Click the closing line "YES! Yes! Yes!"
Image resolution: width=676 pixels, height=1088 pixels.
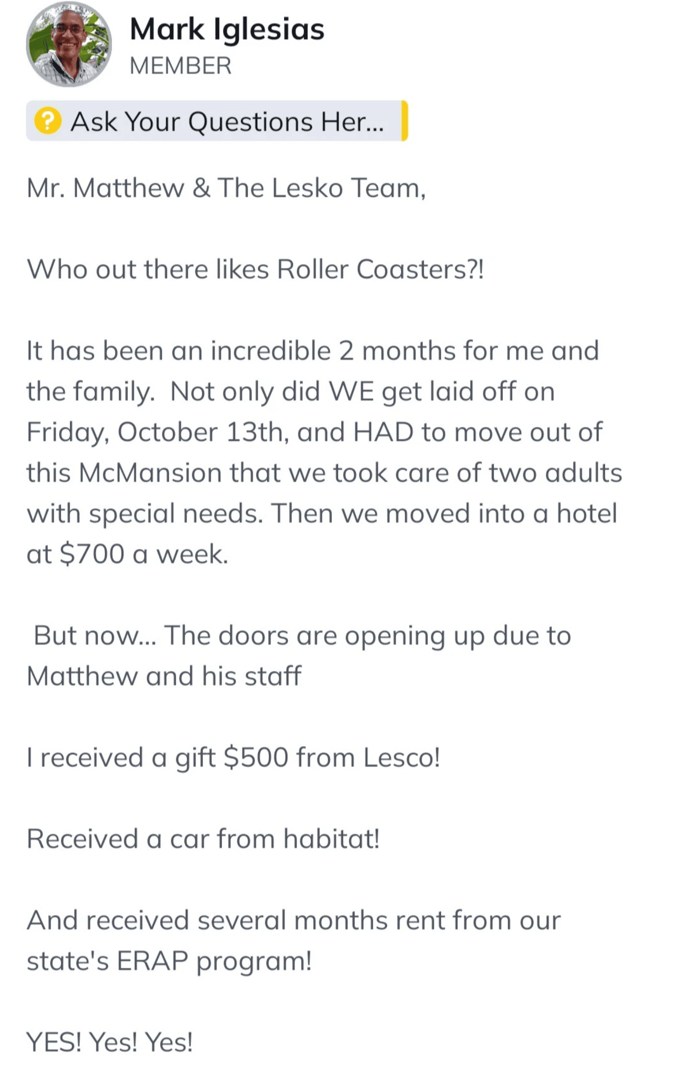tap(109, 1042)
